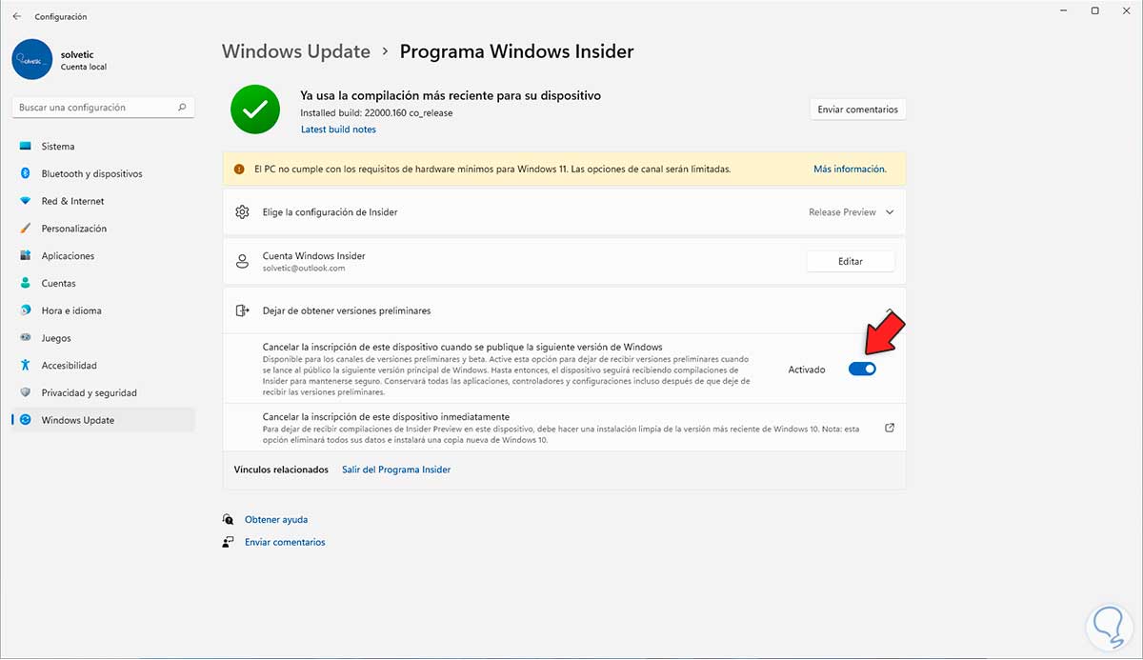Click the gear icon beside Insider settings

coord(242,212)
